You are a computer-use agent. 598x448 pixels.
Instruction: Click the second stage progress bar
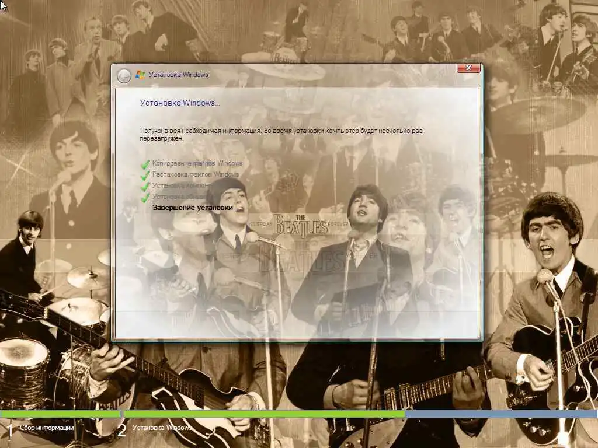point(360,414)
